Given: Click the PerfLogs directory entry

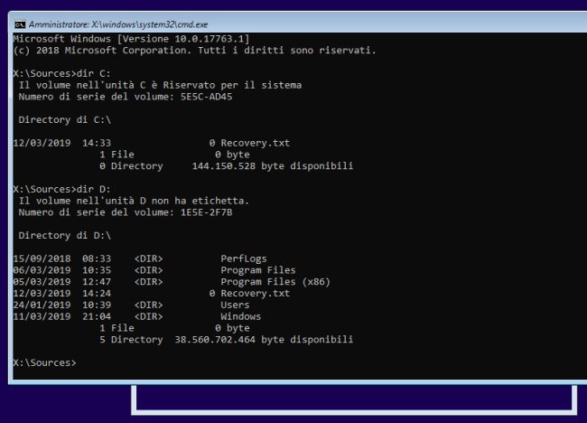Looking at the screenshot, I should [244, 258].
